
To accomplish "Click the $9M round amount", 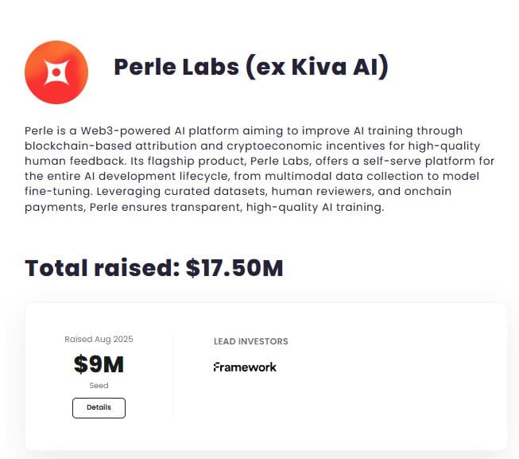I will (x=99, y=364).
